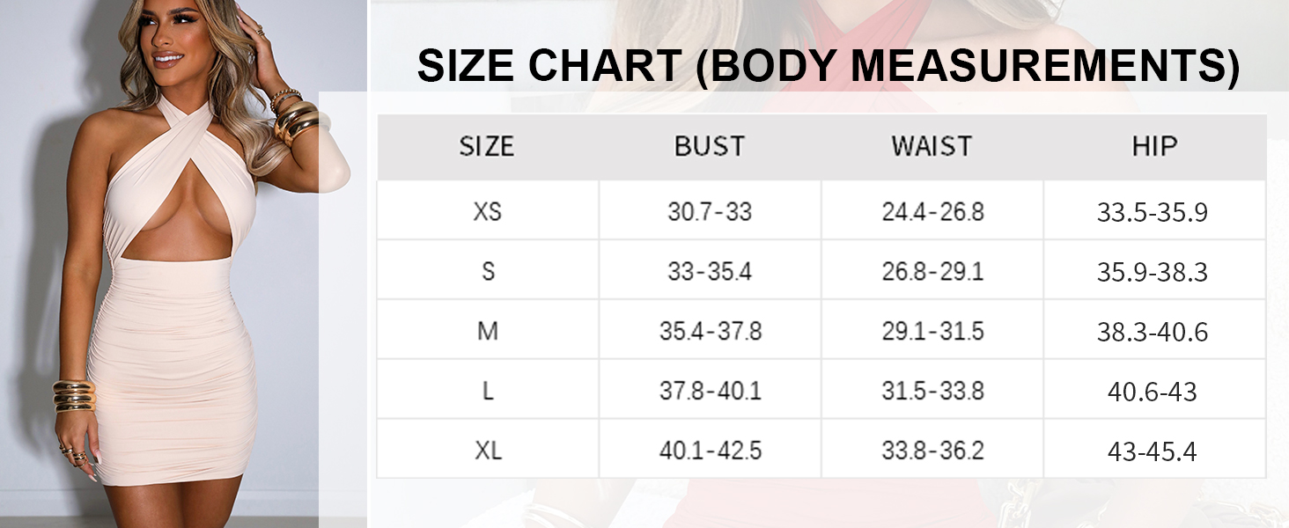Click the M size row label

click(487, 332)
